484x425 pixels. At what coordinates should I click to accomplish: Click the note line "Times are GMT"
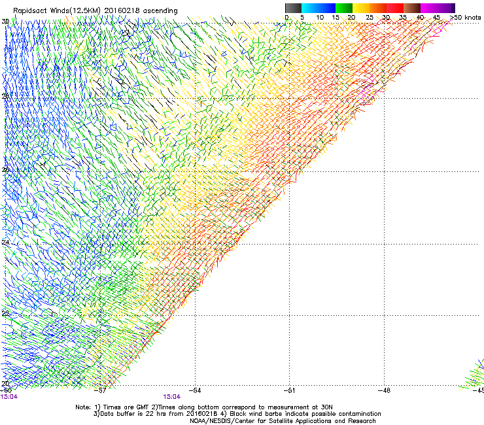(204, 407)
